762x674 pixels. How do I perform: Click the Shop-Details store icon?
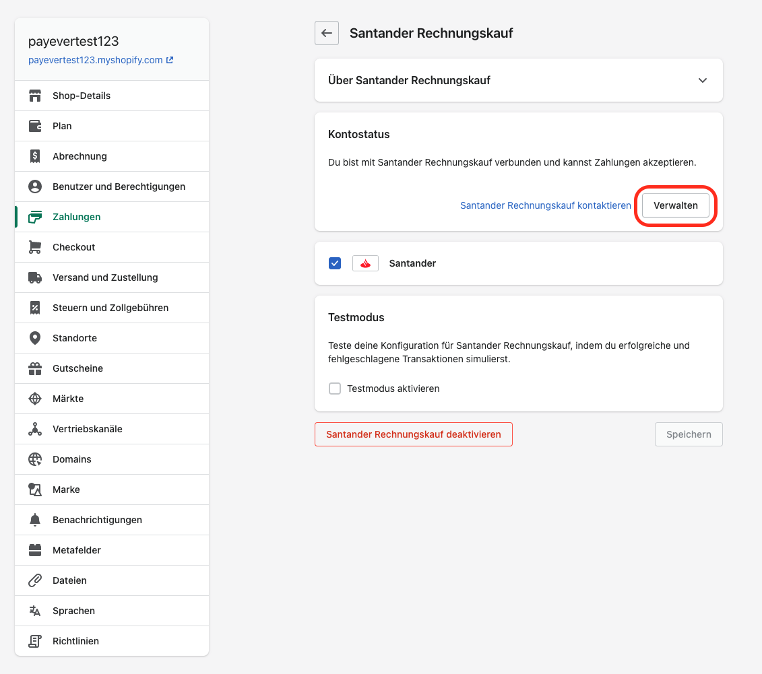(x=35, y=96)
